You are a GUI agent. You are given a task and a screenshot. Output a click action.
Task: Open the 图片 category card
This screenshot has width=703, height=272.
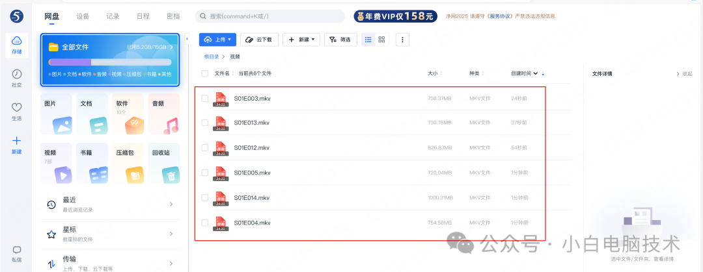56,114
